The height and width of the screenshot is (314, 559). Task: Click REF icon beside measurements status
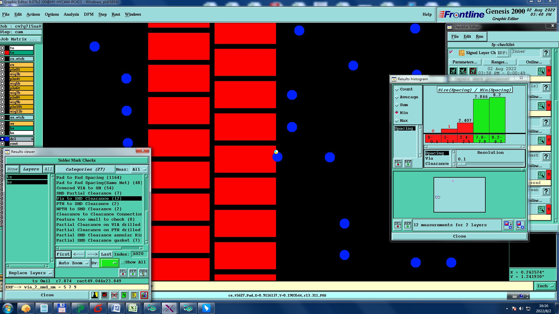point(408,225)
